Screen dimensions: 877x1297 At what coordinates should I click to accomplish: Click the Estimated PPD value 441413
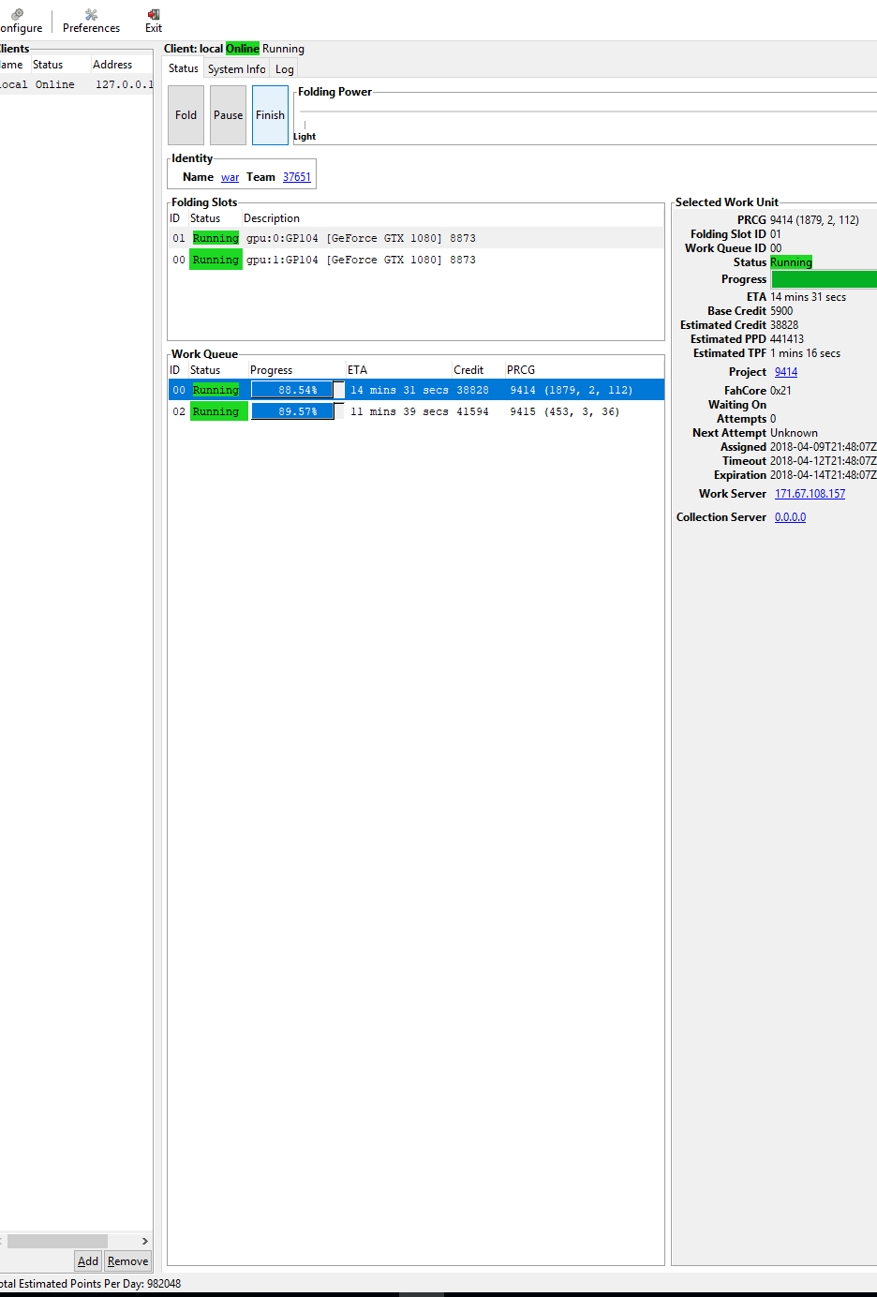[787, 339]
